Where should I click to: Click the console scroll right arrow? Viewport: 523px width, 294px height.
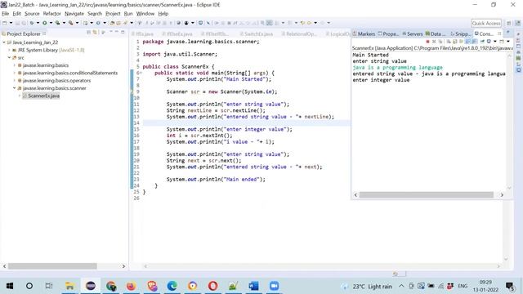(502, 194)
